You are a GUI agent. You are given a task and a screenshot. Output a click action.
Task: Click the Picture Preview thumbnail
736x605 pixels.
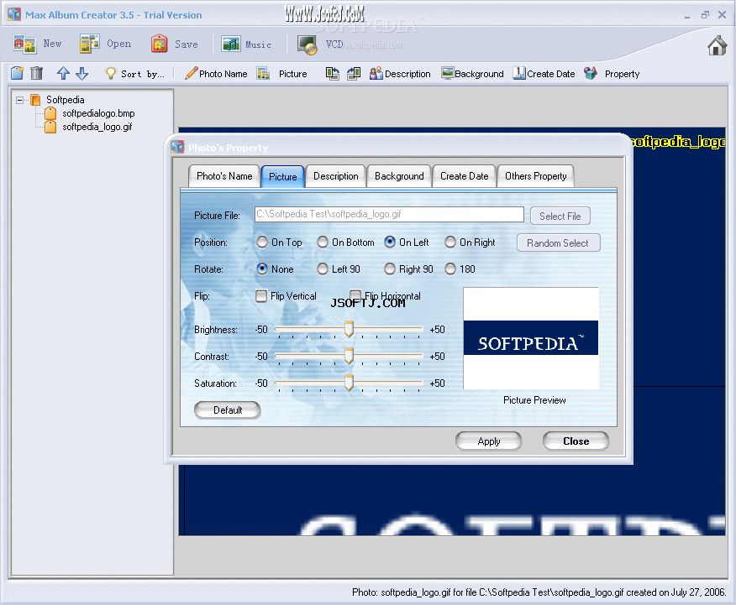531,338
